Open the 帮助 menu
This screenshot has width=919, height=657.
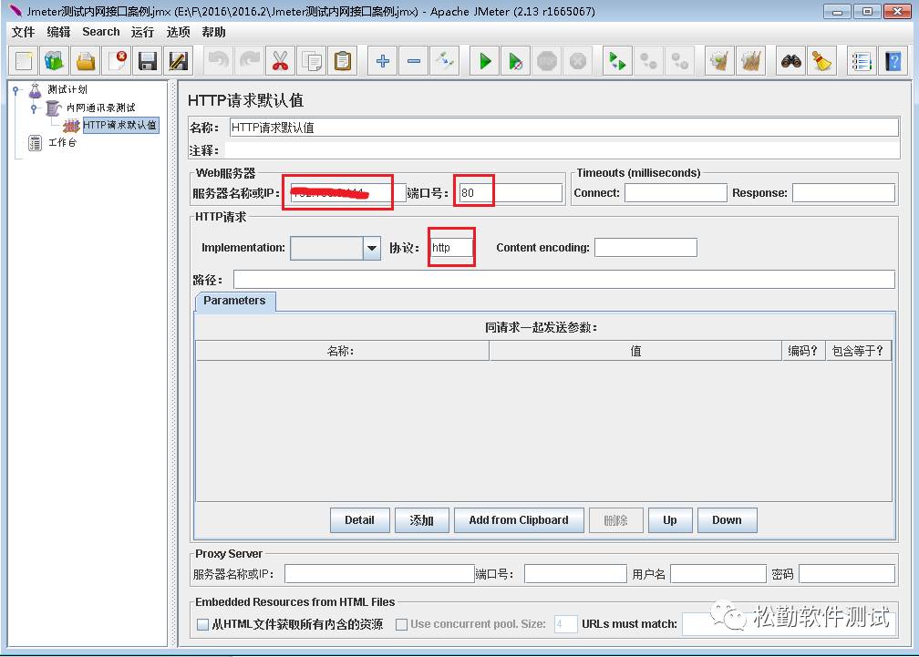click(214, 32)
